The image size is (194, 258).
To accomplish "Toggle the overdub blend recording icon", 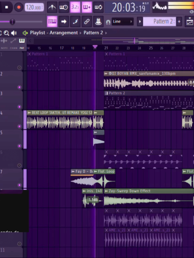I will click(87, 7).
